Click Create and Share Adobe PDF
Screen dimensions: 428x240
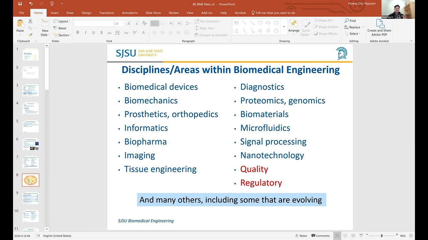(379, 28)
